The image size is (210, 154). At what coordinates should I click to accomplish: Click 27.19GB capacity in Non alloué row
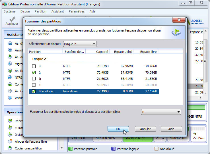103,91
